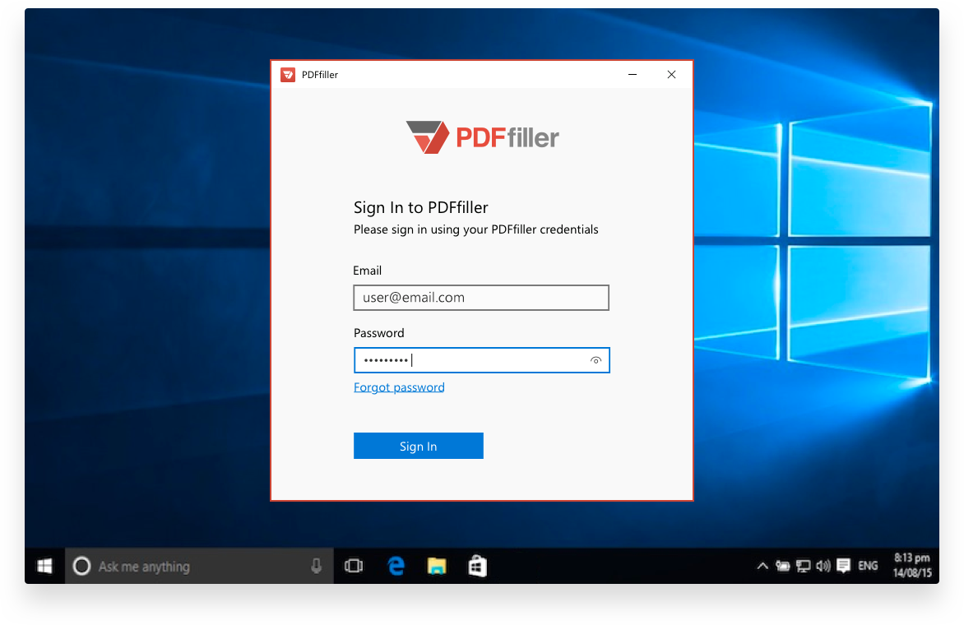Viewport: 964px width, 625px height.
Task: Click the PDFfiller title bar icon
Action: (288, 74)
